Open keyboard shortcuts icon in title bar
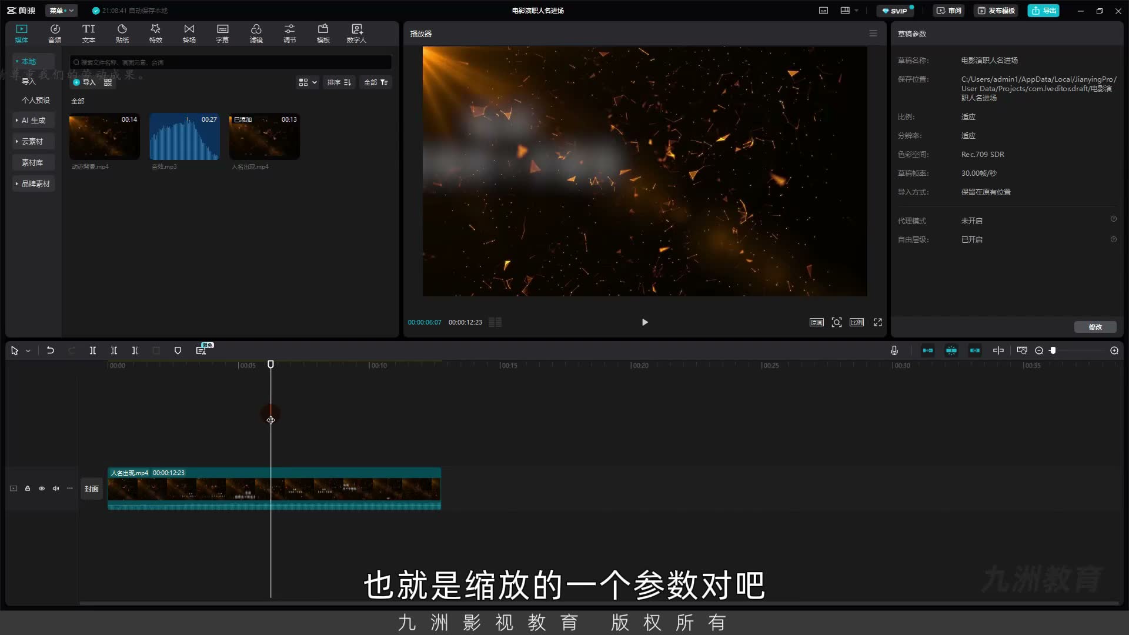This screenshot has width=1129, height=635. tap(824, 11)
